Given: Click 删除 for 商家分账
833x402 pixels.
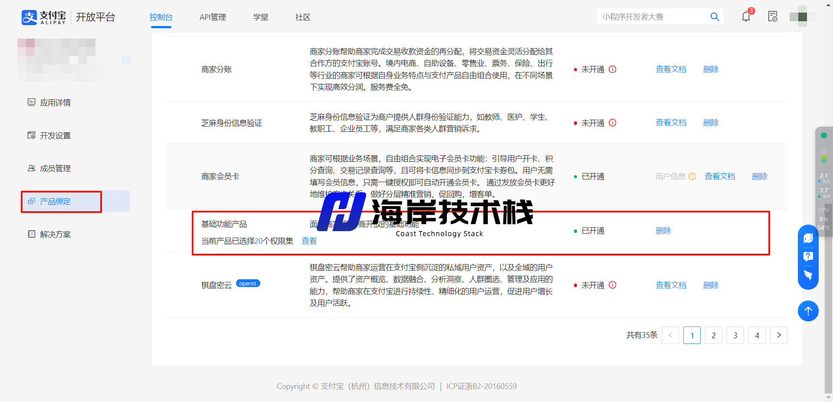Looking at the screenshot, I should [x=711, y=69].
